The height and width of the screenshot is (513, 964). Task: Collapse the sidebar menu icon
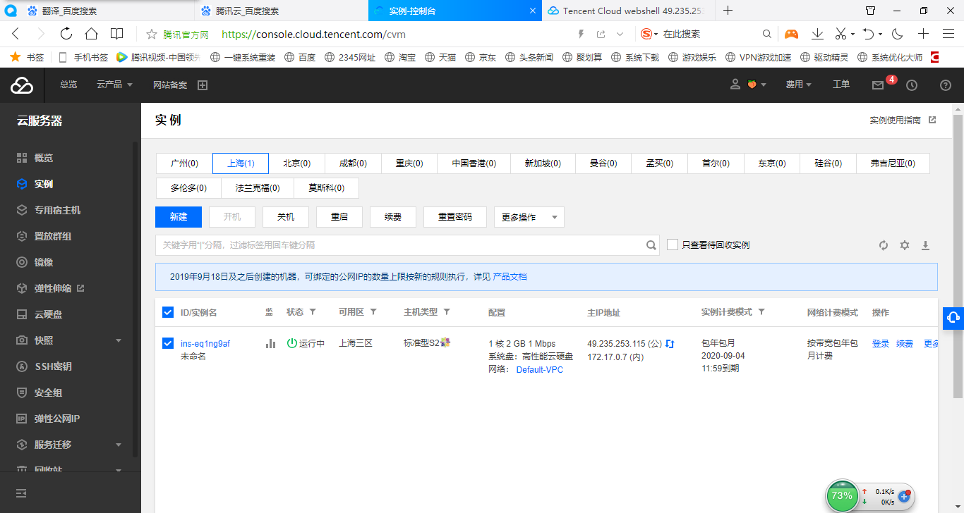[21, 492]
